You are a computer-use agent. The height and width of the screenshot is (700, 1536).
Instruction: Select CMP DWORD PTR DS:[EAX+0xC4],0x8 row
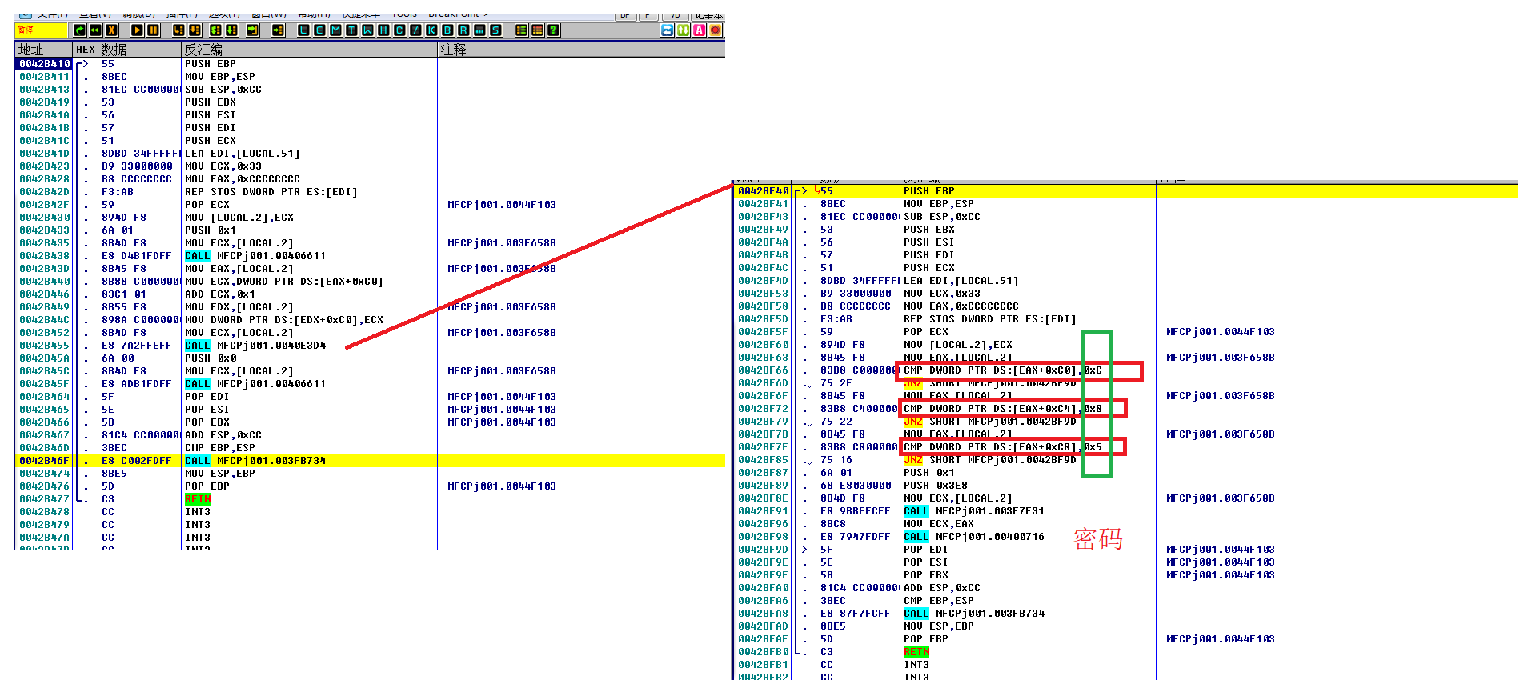(1003, 409)
